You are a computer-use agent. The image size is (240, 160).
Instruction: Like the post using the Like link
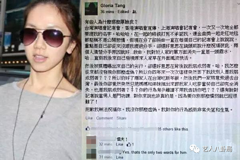click(89, 118)
